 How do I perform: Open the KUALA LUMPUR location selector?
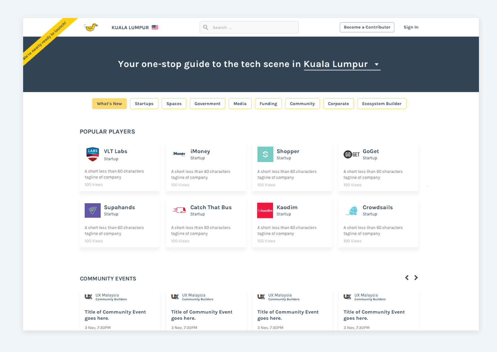click(135, 28)
